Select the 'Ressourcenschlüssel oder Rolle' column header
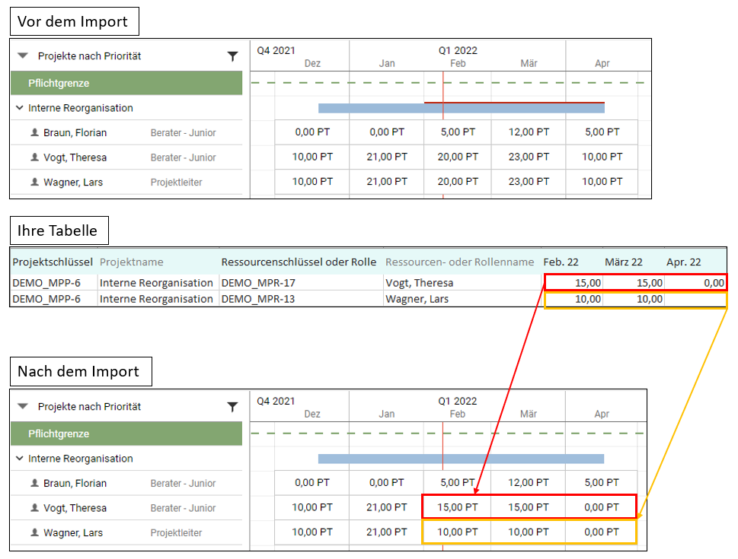Image resolution: width=738 pixels, height=559 pixels. point(299,262)
